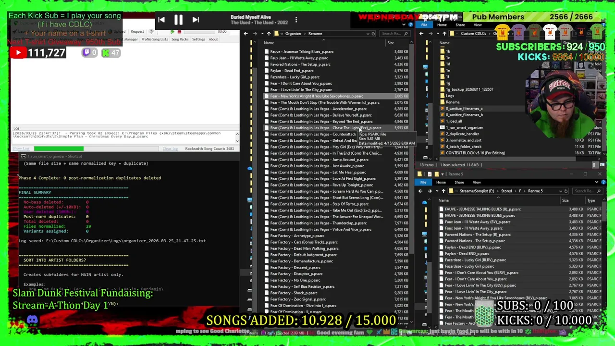Open recent locations dropdown in Renme 5 window
Screen dimensions: 615x346
coord(436,191)
